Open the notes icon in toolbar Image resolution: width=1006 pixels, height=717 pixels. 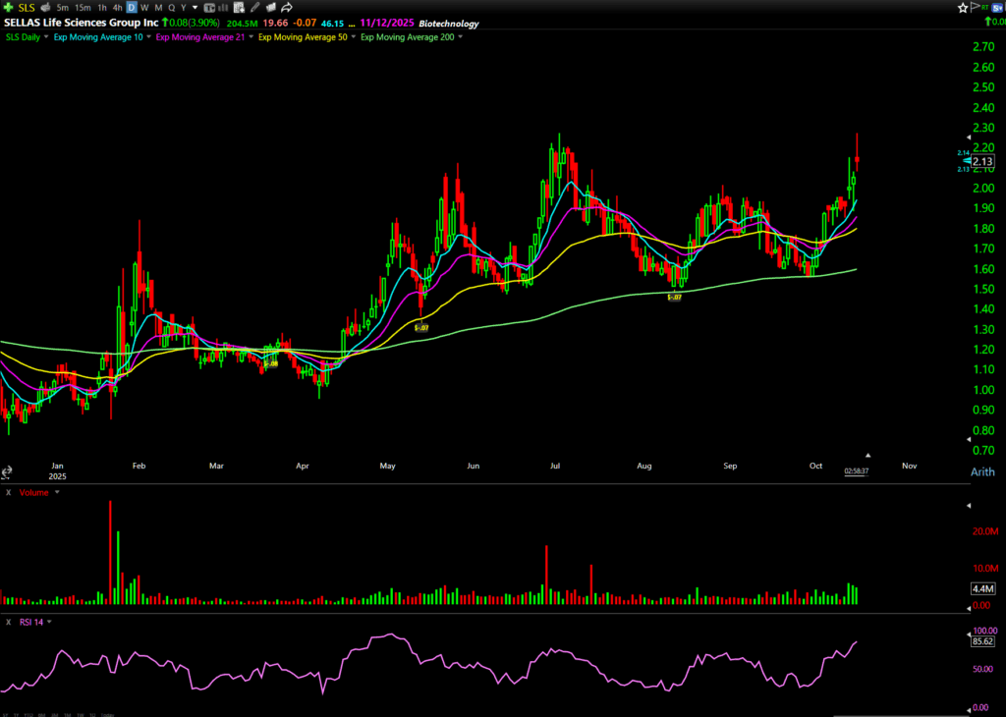coord(237,8)
